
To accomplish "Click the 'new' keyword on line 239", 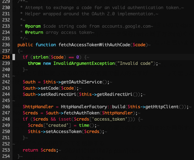I will coord(47,63).
